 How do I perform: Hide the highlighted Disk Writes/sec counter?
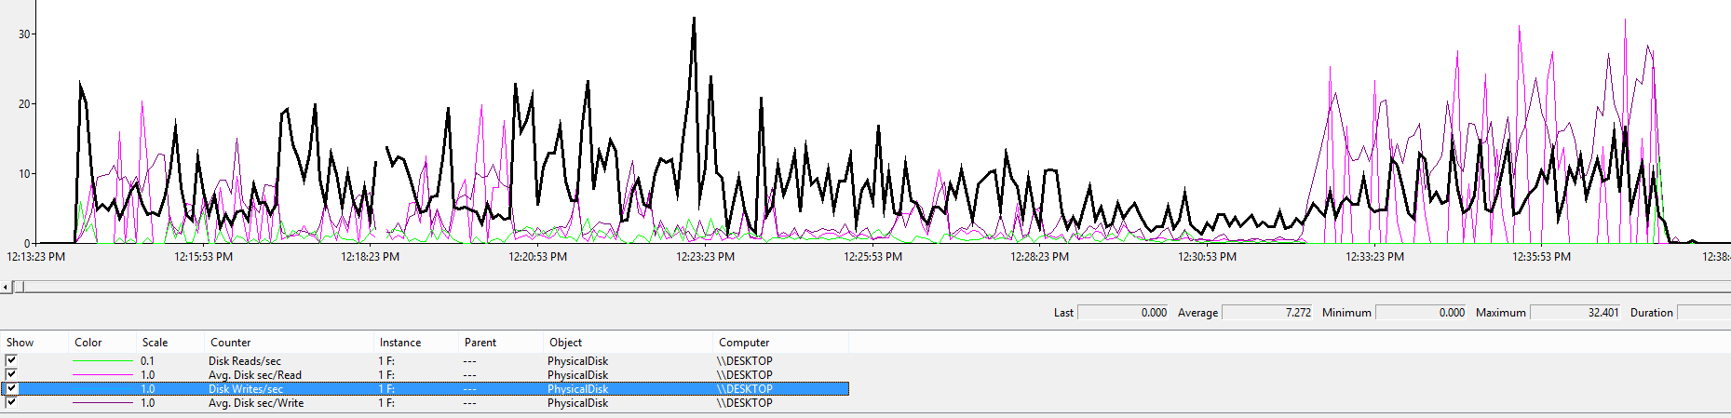click(x=11, y=388)
